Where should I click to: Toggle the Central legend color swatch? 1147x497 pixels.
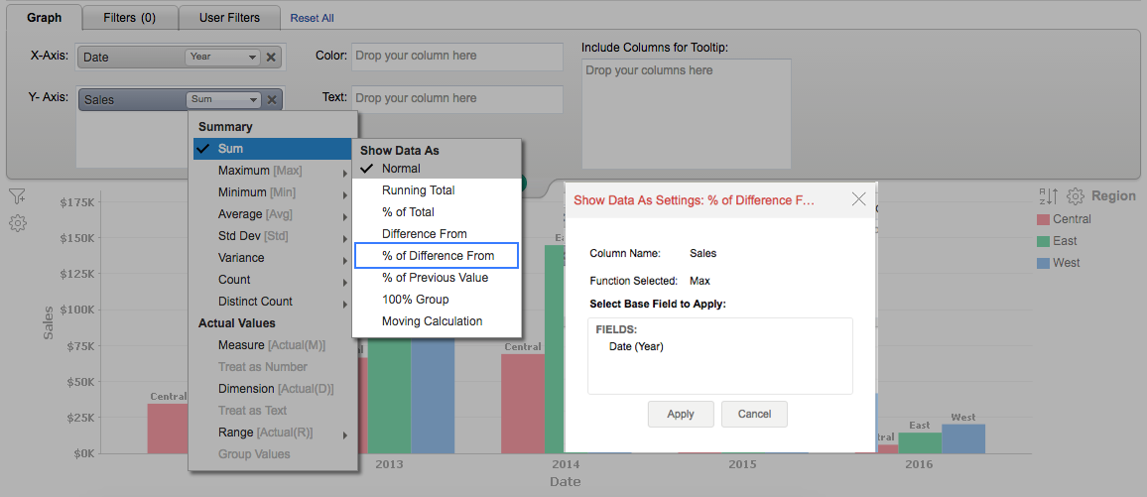coord(1043,219)
